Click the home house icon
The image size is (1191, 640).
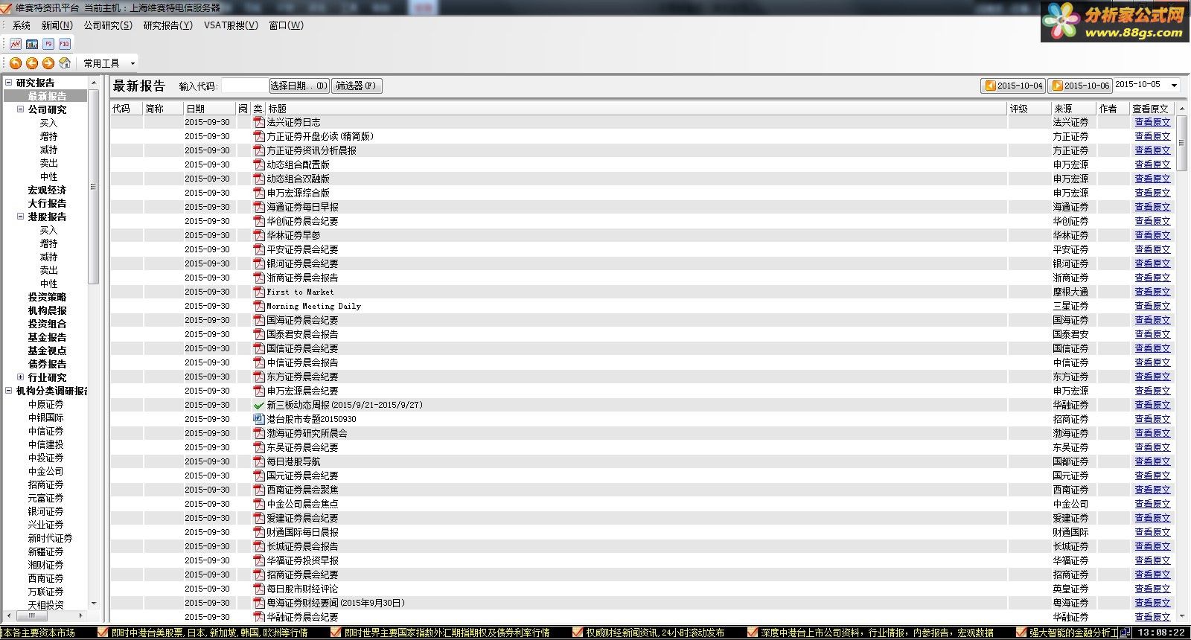coord(65,63)
